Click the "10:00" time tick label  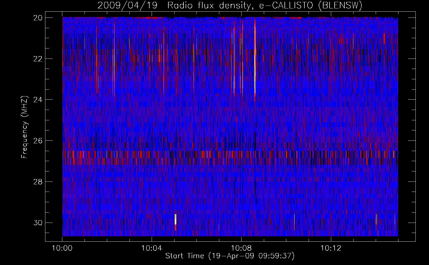coord(62,248)
